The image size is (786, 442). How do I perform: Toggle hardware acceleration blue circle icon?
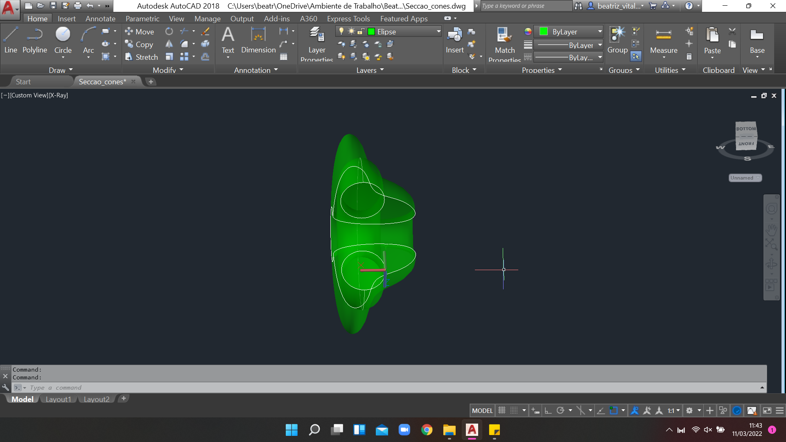click(737, 410)
